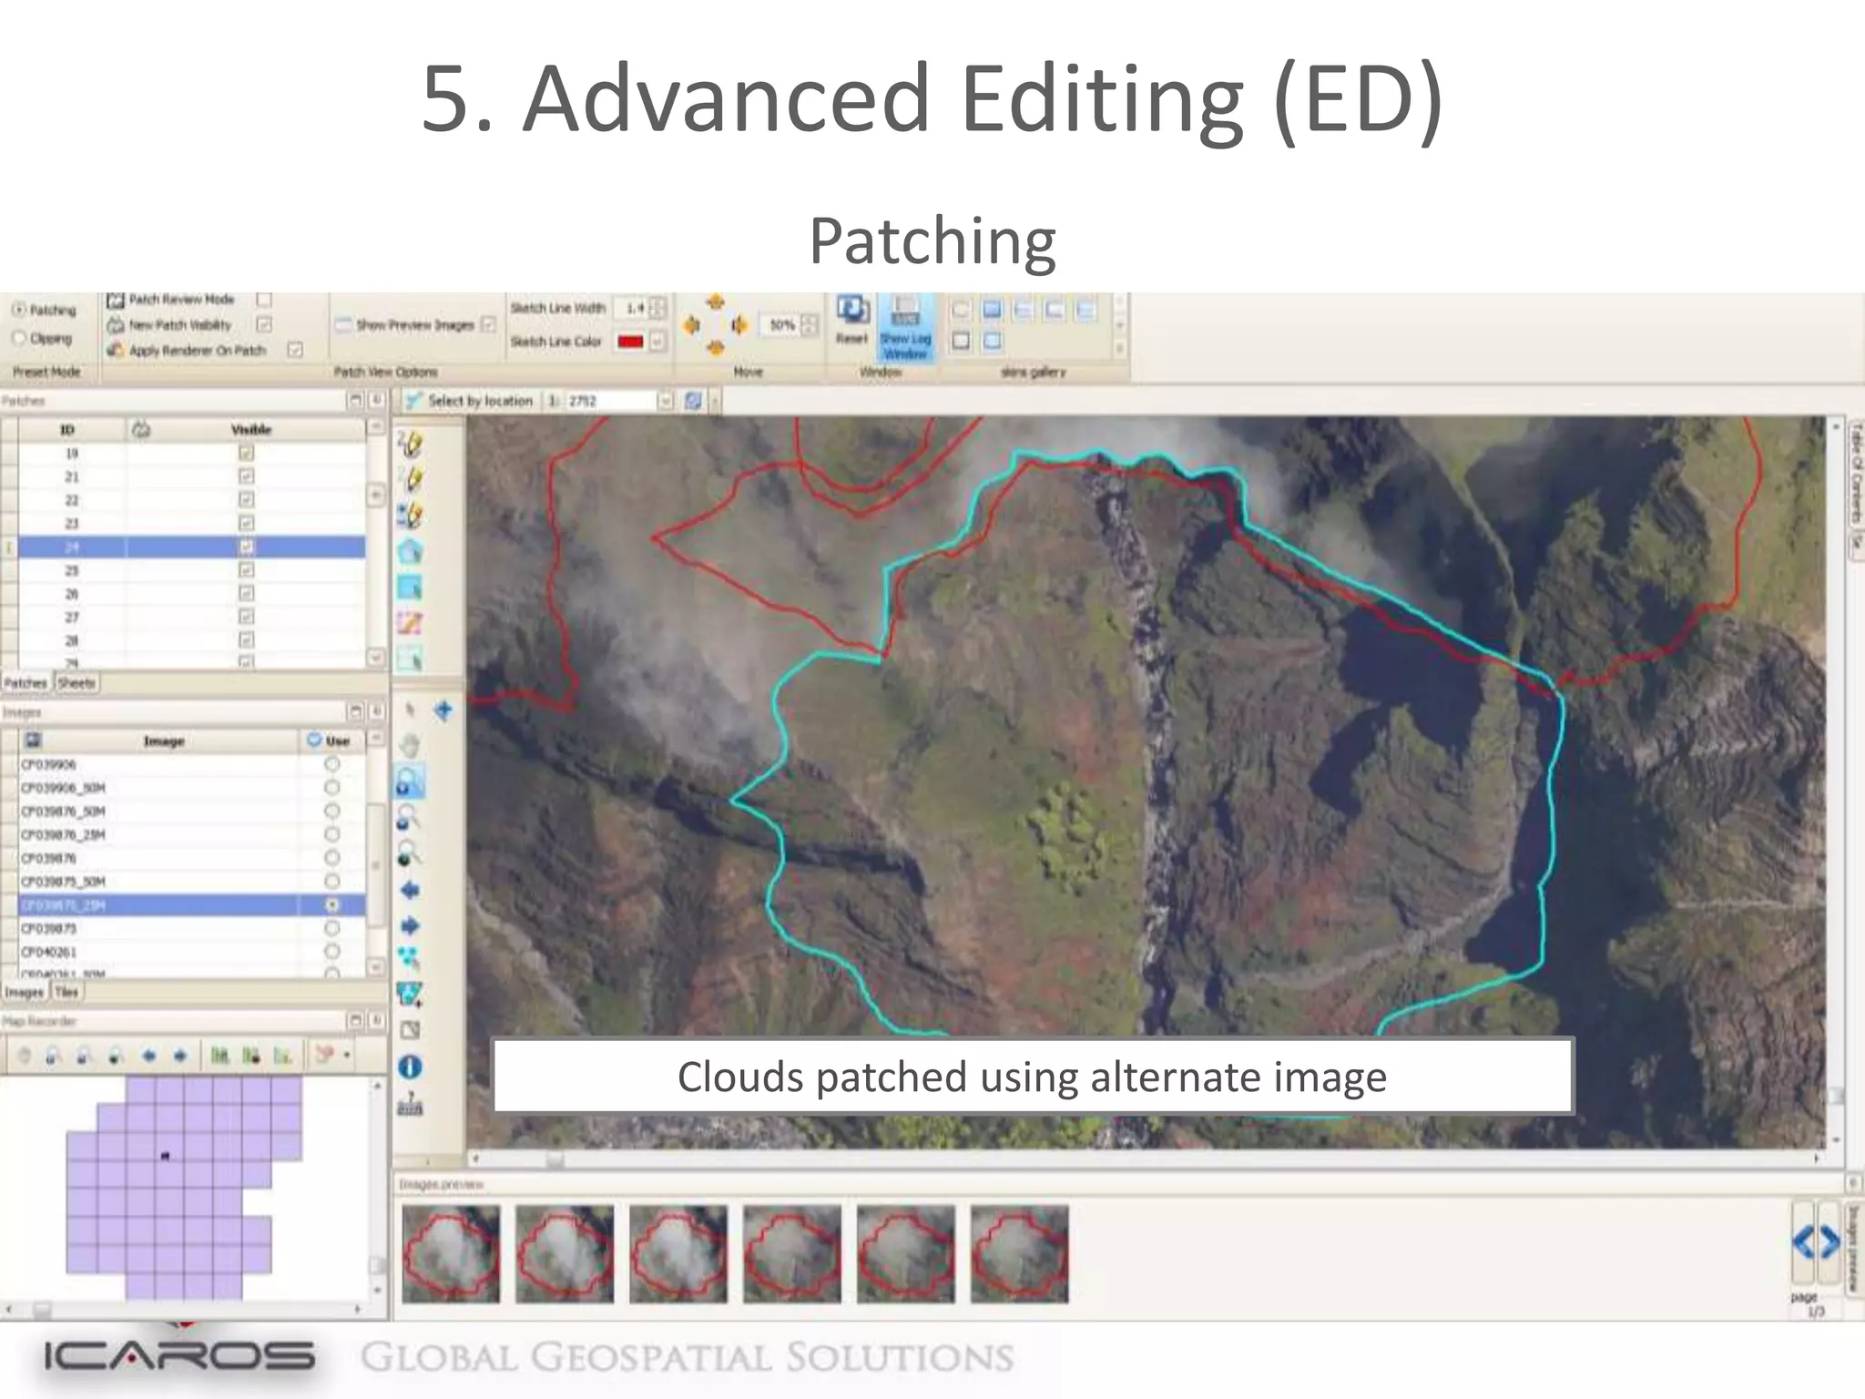This screenshot has width=1865, height=1399.
Task: Open the Sketch Line Color dropdown arrow
Action: click(657, 342)
